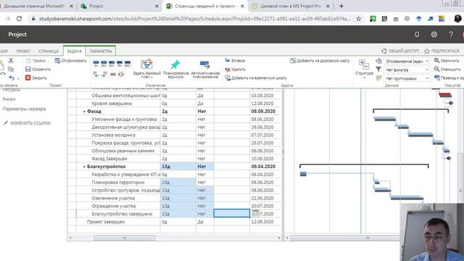Select 'Ограждение участка' task name
Image resolution: width=464 pixels, height=261 pixels.
[x=114, y=206]
